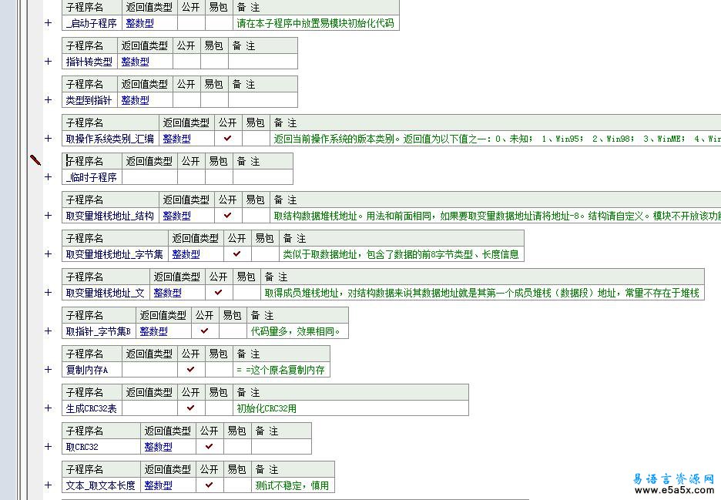The image size is (721, 500).
Task: Expand the 类型到指针 subroutine
Action: 49,100
